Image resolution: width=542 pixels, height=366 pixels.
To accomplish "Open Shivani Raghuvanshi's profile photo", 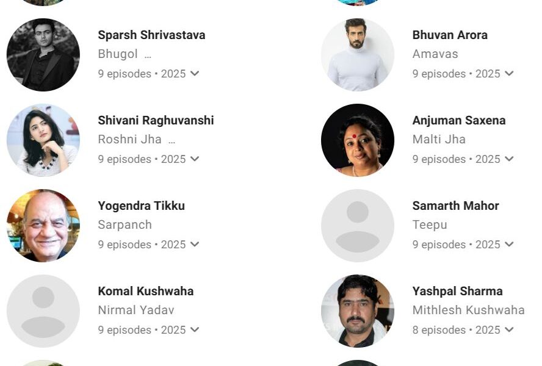I will click(x=43, y=140).
